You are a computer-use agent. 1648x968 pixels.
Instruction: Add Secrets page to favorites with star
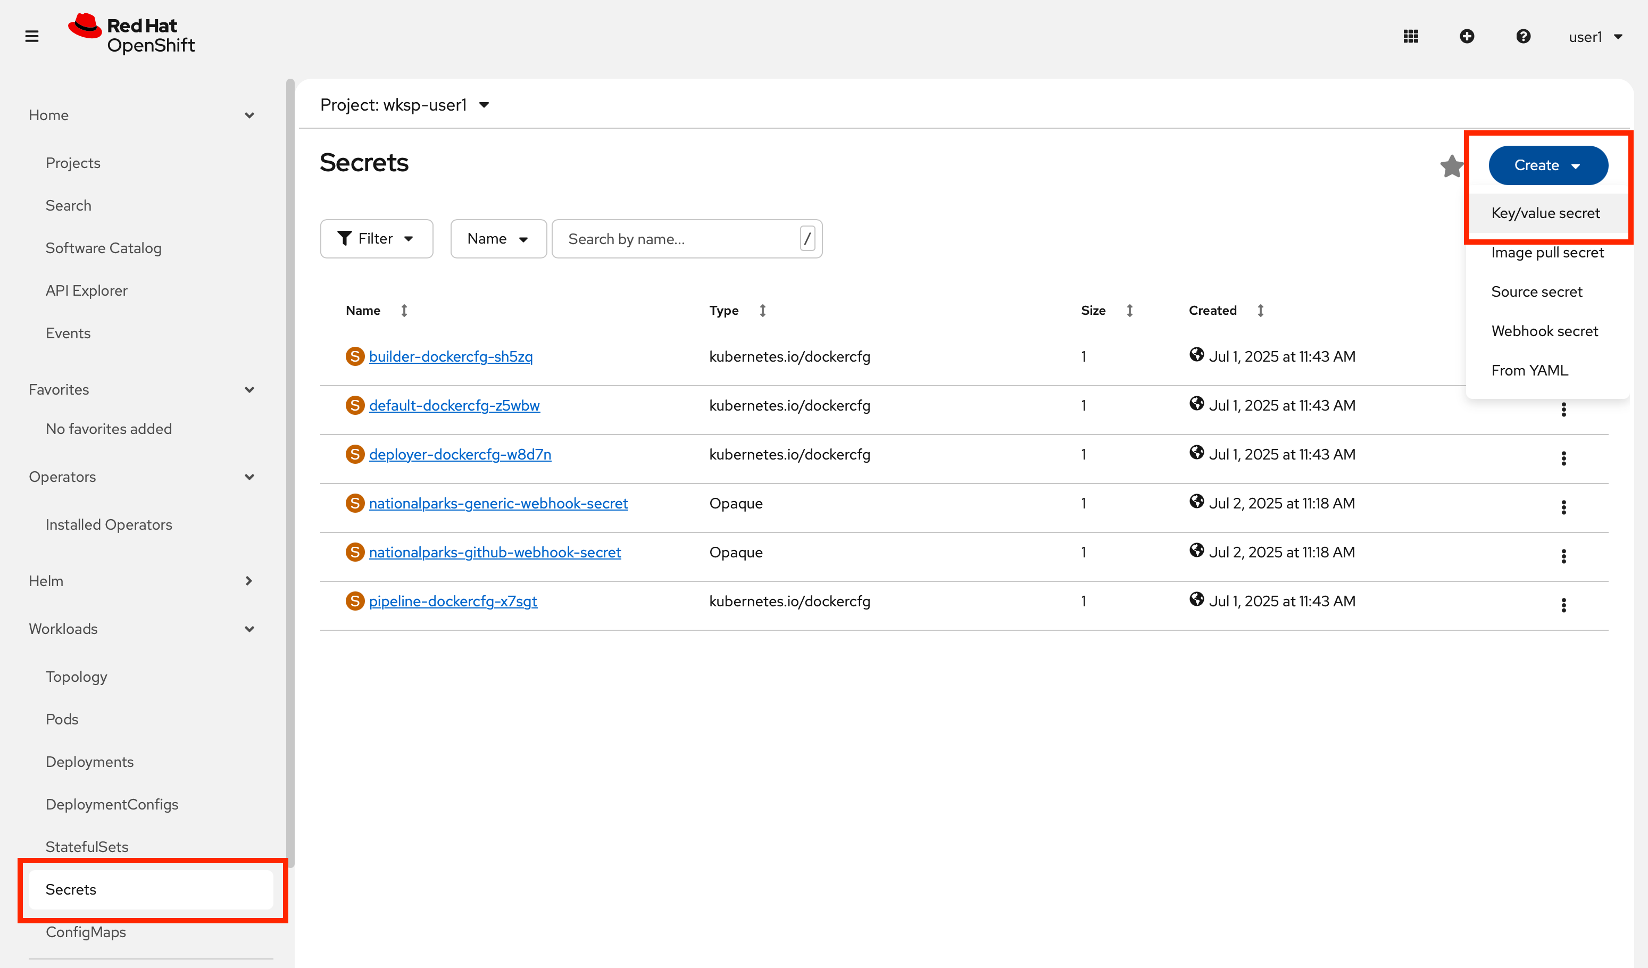coord(1452,166)
